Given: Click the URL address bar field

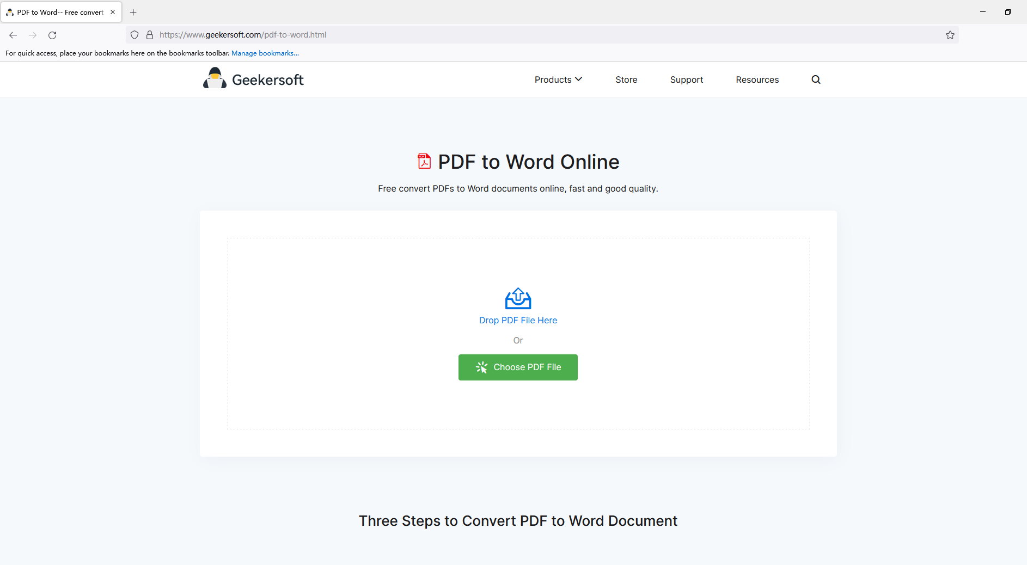Looking at the screenshot, I should (542, 35).
